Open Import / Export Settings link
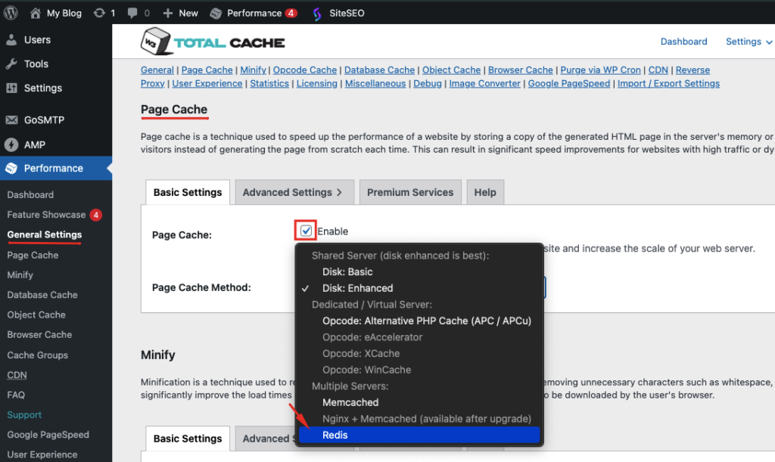 (669, 83)
